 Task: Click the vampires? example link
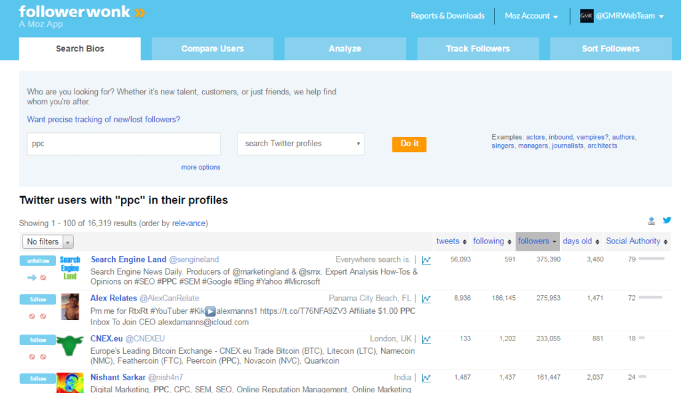[x=593, y=137]
